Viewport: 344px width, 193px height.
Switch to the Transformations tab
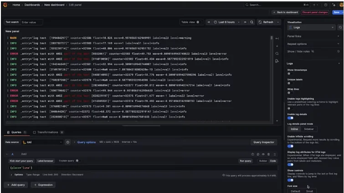47,132
